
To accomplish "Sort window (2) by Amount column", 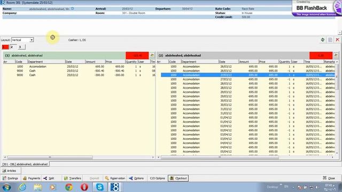I will (x=248, y=62).
